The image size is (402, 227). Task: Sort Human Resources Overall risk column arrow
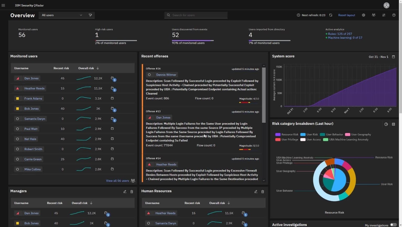pyautogui.click(x=229, y=203)
